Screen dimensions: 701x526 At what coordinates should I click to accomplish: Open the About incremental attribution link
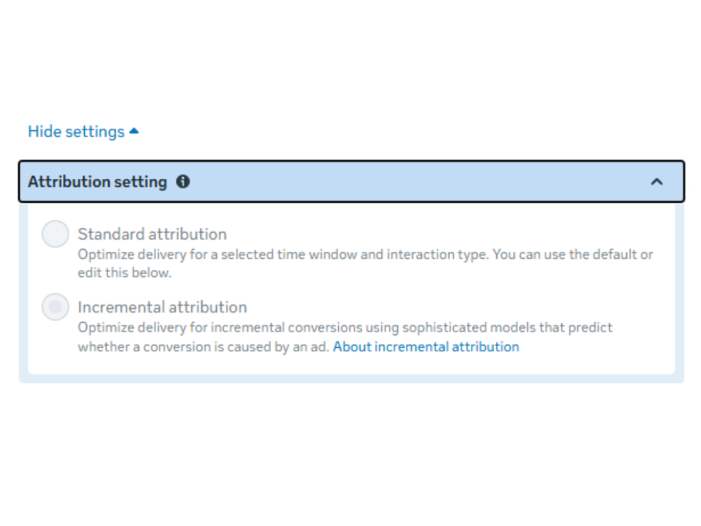point(426,347)
